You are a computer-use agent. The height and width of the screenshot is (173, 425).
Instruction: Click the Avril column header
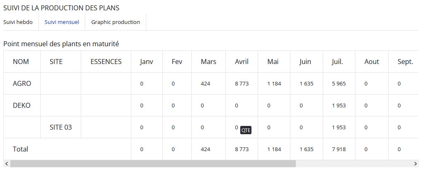(242, 62)
